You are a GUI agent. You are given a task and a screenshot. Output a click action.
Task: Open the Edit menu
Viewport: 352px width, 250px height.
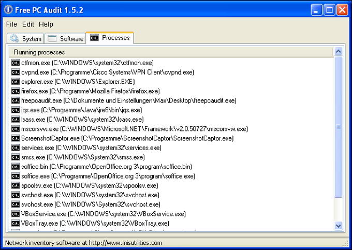tap(28, 24)
